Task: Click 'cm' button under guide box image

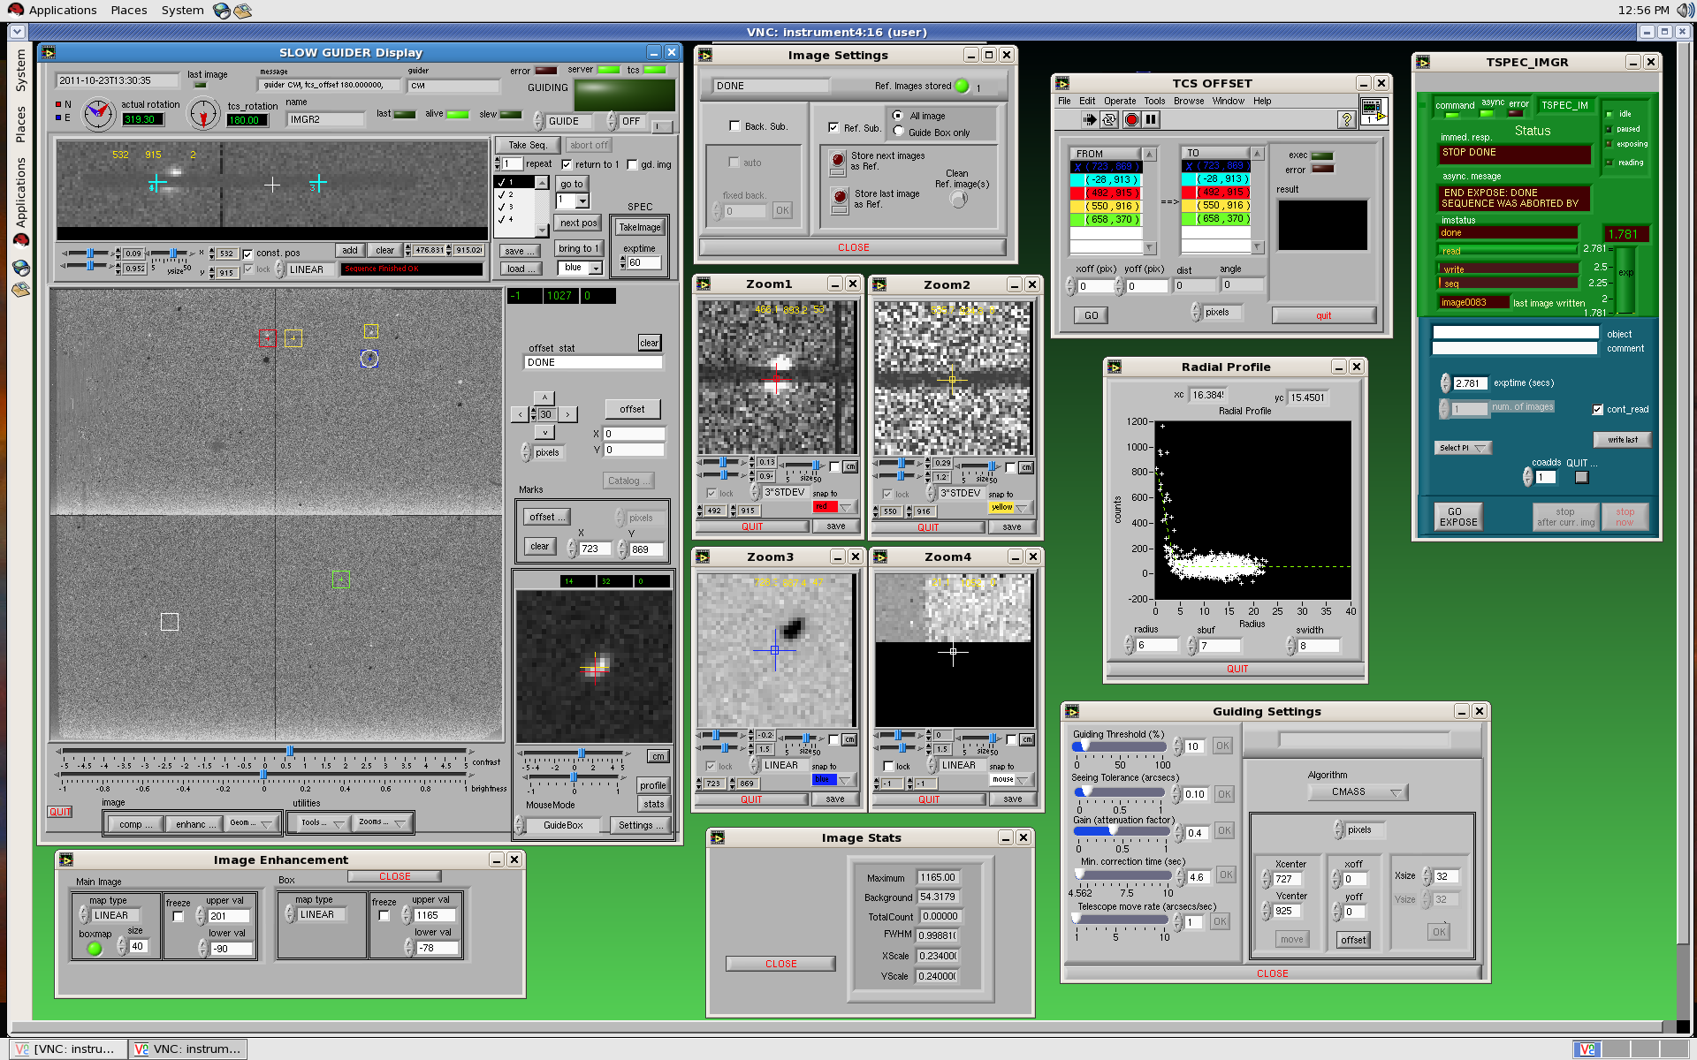Action: coord(658,756)
